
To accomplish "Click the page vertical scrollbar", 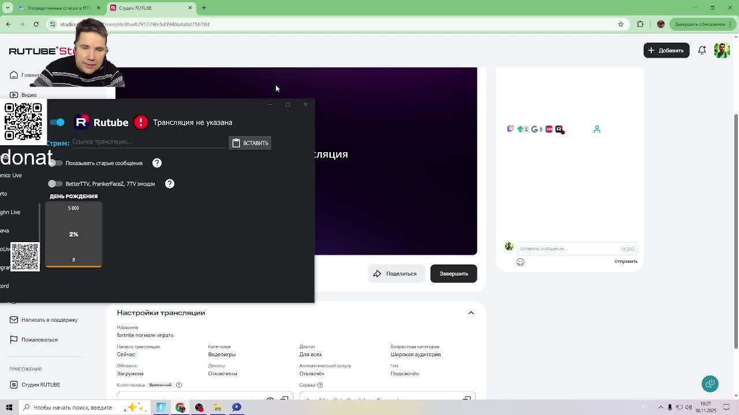I will click(736, 231).
